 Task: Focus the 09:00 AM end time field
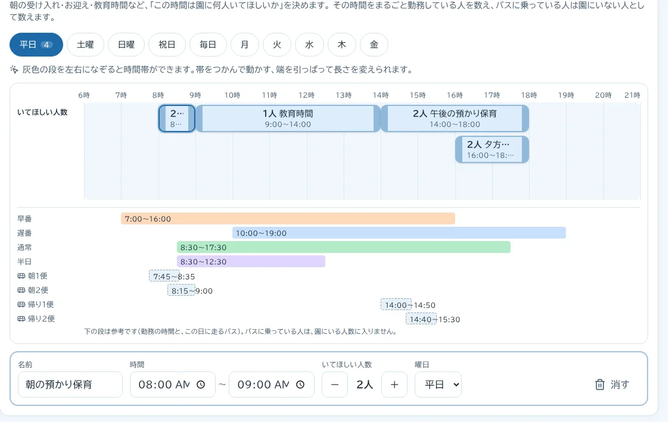[271, 385]
